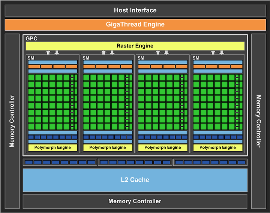Click the right vertical Memory Controller block

coord(259,121)
